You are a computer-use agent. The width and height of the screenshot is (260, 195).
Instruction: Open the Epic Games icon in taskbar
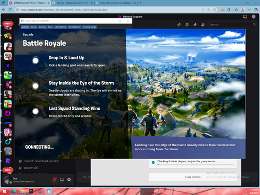(x=31, y=191)
